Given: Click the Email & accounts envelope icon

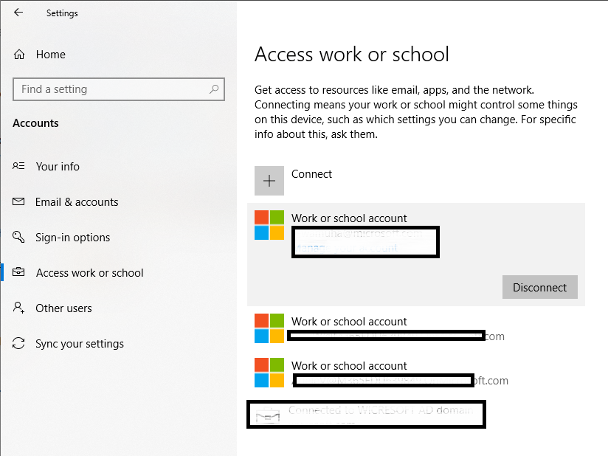Looking at the screenshot, I should click(x=18, y=201).
